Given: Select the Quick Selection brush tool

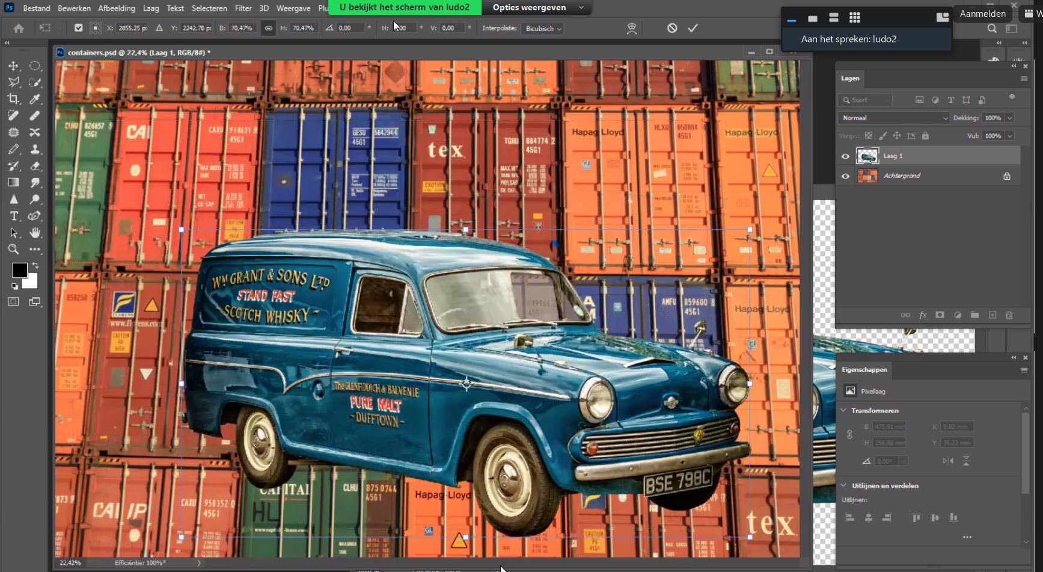Looking at the screenshot, I should tap(35, 82).
